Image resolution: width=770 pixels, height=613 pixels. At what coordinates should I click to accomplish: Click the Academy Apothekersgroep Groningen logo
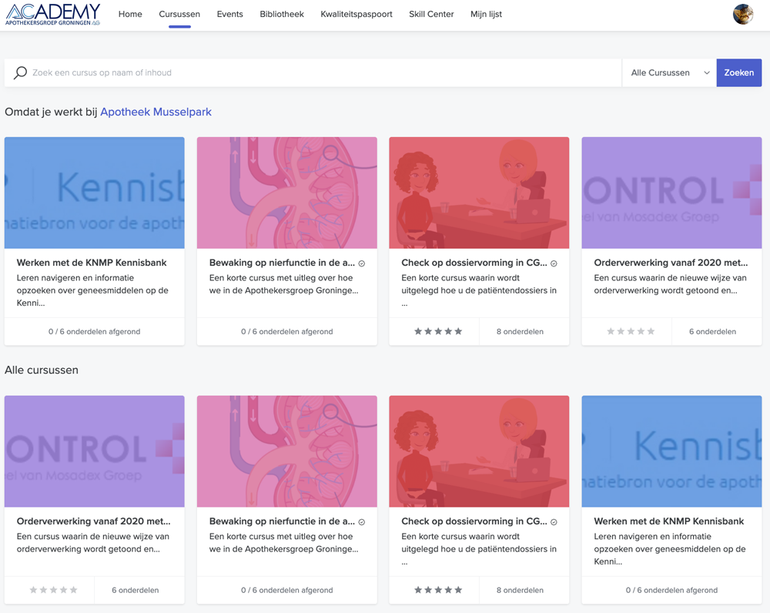coord(53,14)
